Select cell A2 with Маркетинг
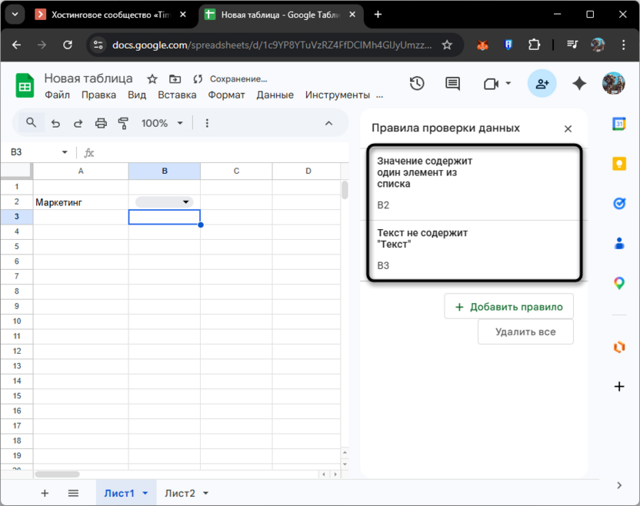This screenshot has height=506, width=640. (81, 202)
